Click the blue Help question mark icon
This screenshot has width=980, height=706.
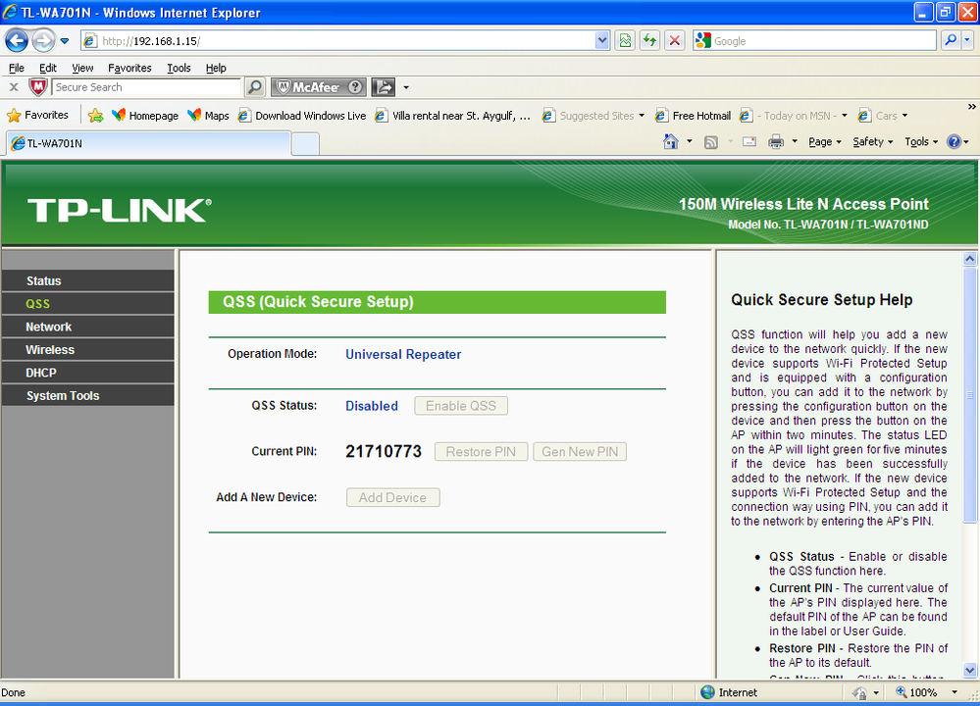pos(954,142)
